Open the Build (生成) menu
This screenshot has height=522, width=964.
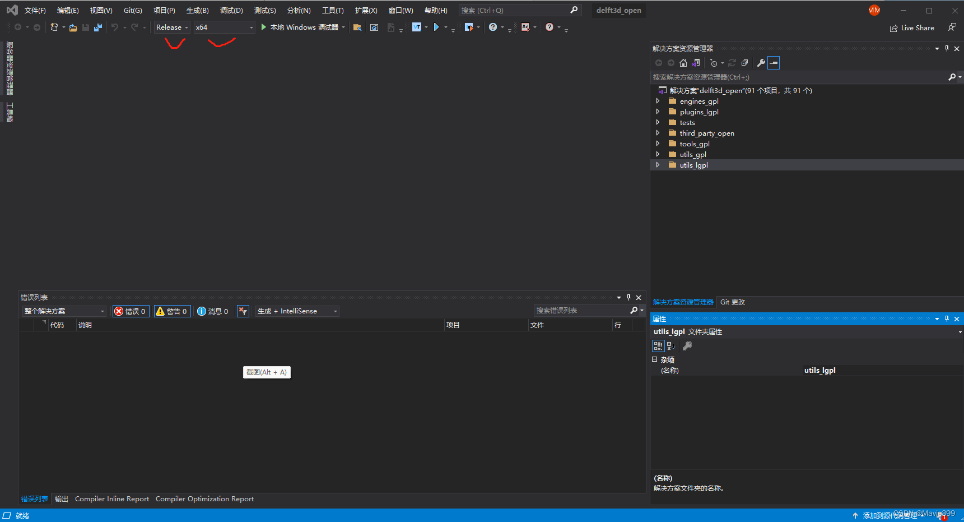point(197,11)
